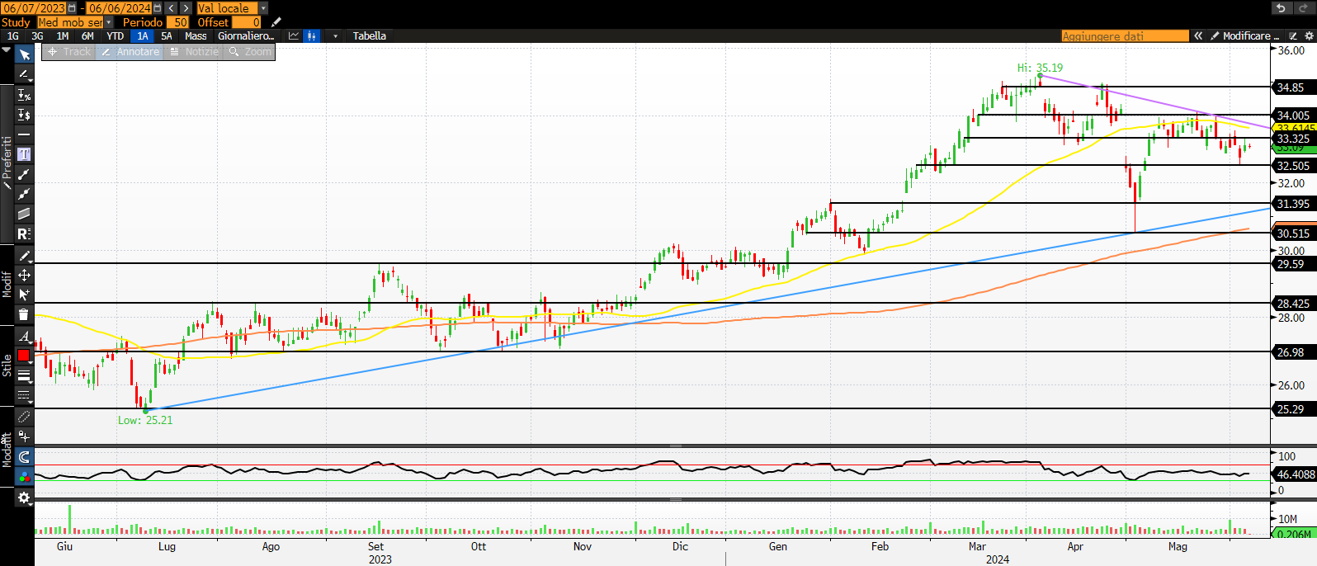Select the YTD time range tab
The width and height of the screenshot is (1317, 566).
pyautogui.click(x=116, y=36)
